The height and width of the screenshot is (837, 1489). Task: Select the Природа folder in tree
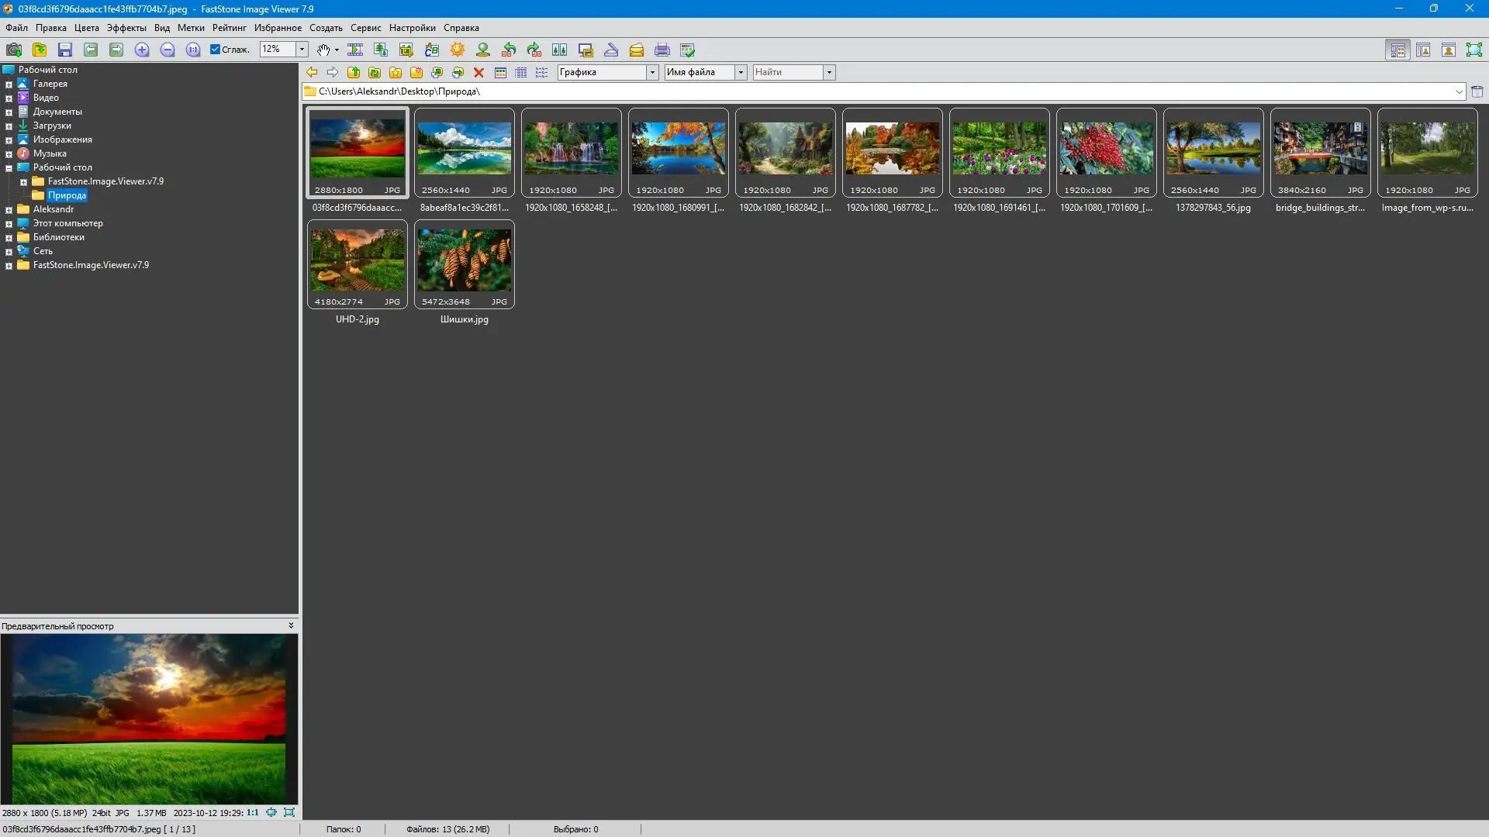67,195
